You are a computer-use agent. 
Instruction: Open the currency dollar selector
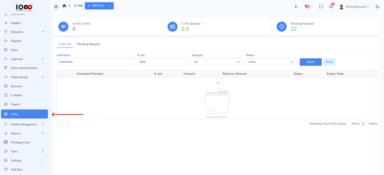(297, 6)
